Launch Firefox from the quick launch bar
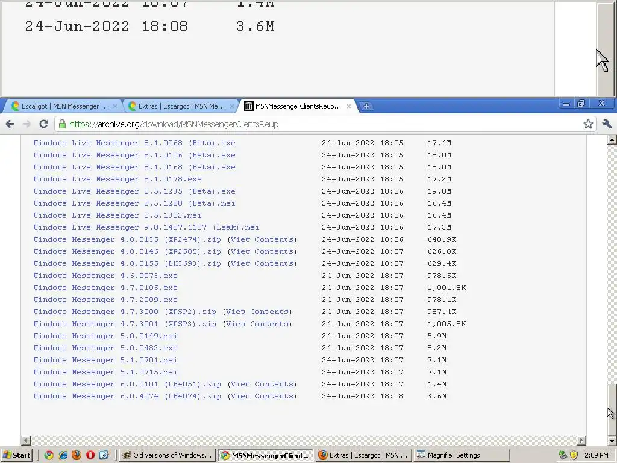Screen dimensions: 617x463 (77, 455)
